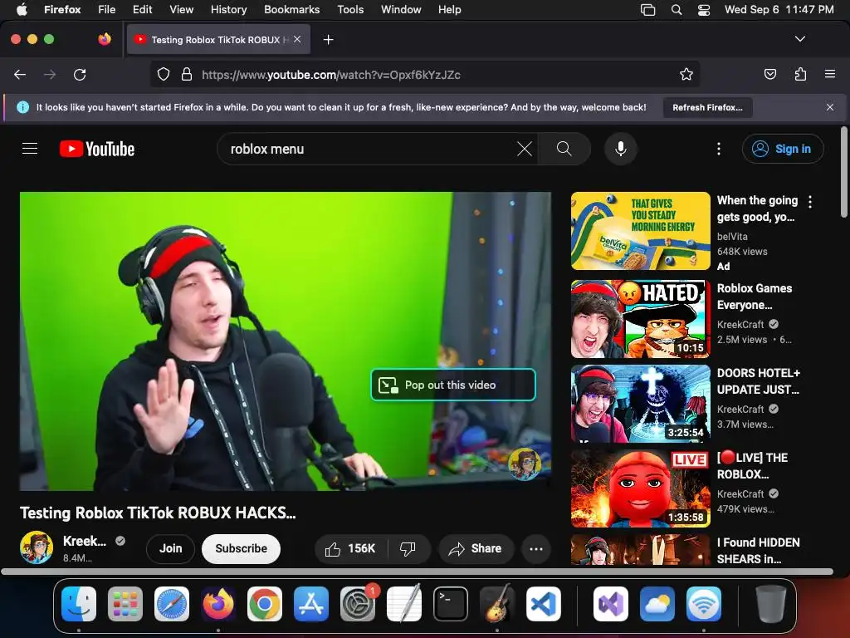Click the channel watermark on the video
The height and width of the screenshot is (638, 850).
pos(525,464)
